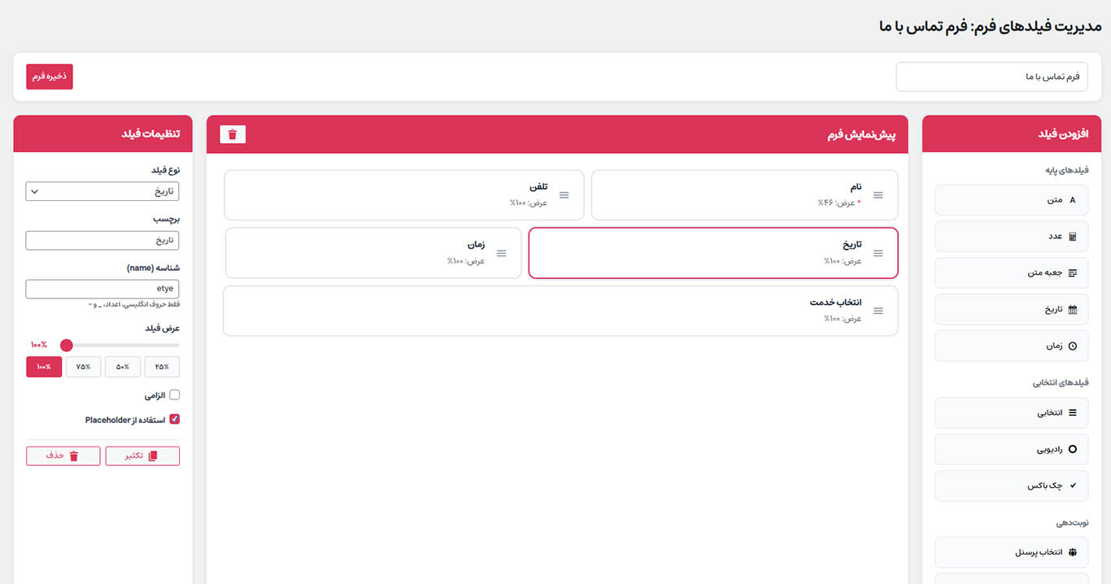This screenshot has width=1111, height=584.
Task: Click drag handle icon of نام field
Action: (x=878, y=195)
